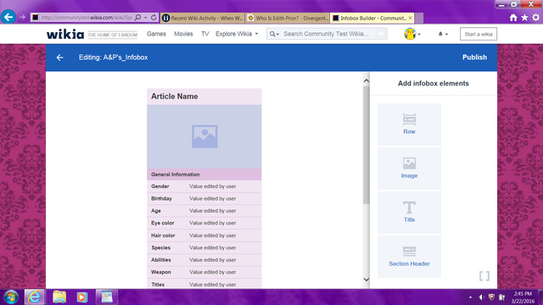Open the address bar autocomplete dropdown arrow
The height and width of the screenshot is (305, 543).
click(x=145, y=17)
